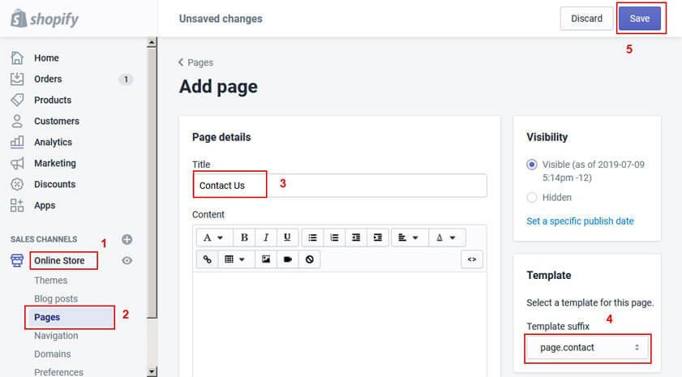This screenshot has width=682, height=377.
Task: Select the Hidden visibility option
Action: (x=532, y=197)
